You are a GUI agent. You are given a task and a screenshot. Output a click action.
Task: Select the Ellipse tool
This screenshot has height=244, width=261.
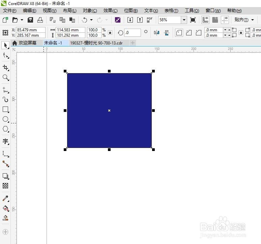pos(6,119)
